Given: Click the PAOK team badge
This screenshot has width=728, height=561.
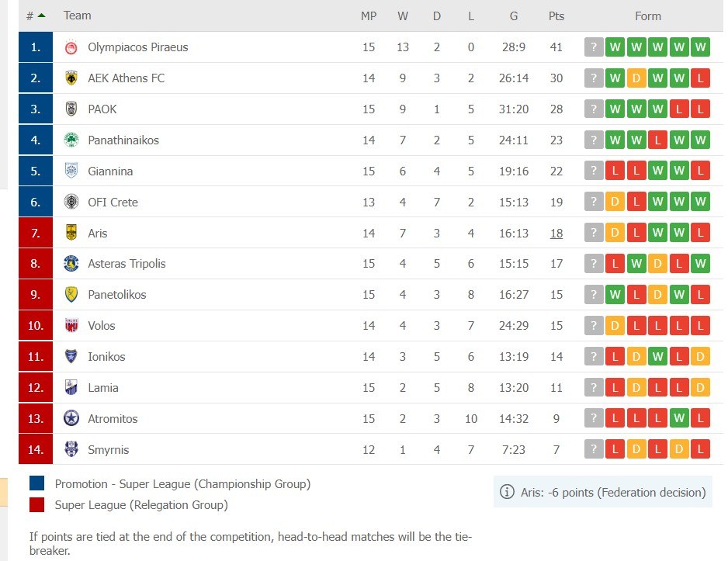Looking at the screenshot, I should (x=71, y=109).
